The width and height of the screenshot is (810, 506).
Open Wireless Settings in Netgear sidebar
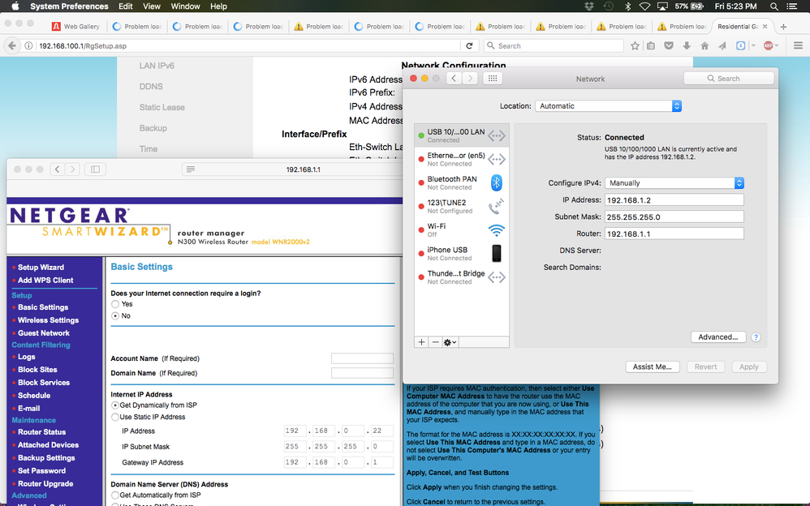click(x=48, y=320)
